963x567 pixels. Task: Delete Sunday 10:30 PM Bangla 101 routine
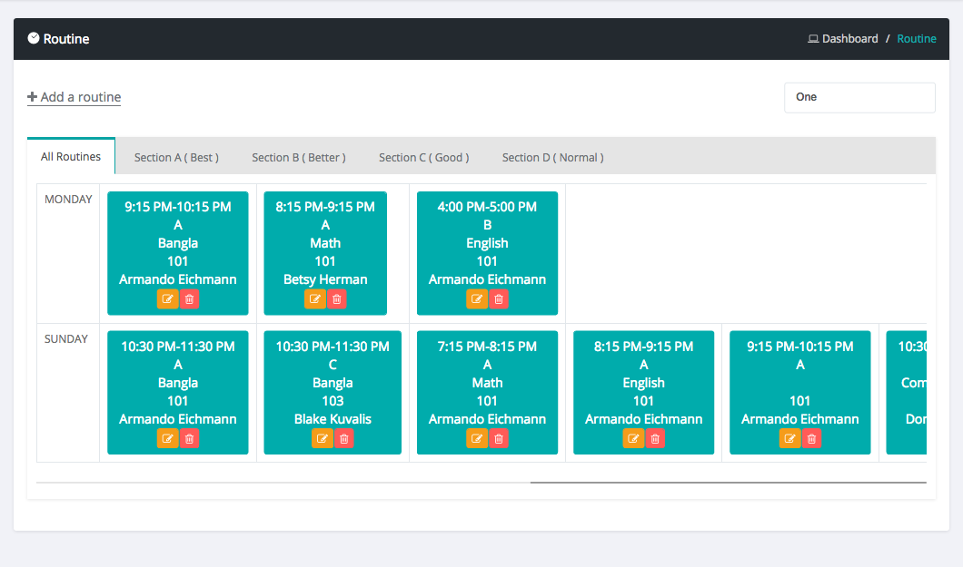(x=189, y=439)
